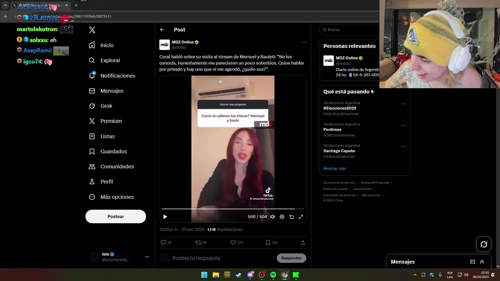The width and height of the screenshot is (500, 281).
Task: Open Condiciones de Servicio link
Action: pyautogui.click(x=339, y=183)
